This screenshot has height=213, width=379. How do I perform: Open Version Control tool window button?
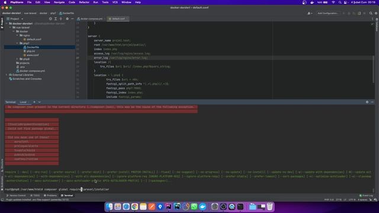coord(16,195)
